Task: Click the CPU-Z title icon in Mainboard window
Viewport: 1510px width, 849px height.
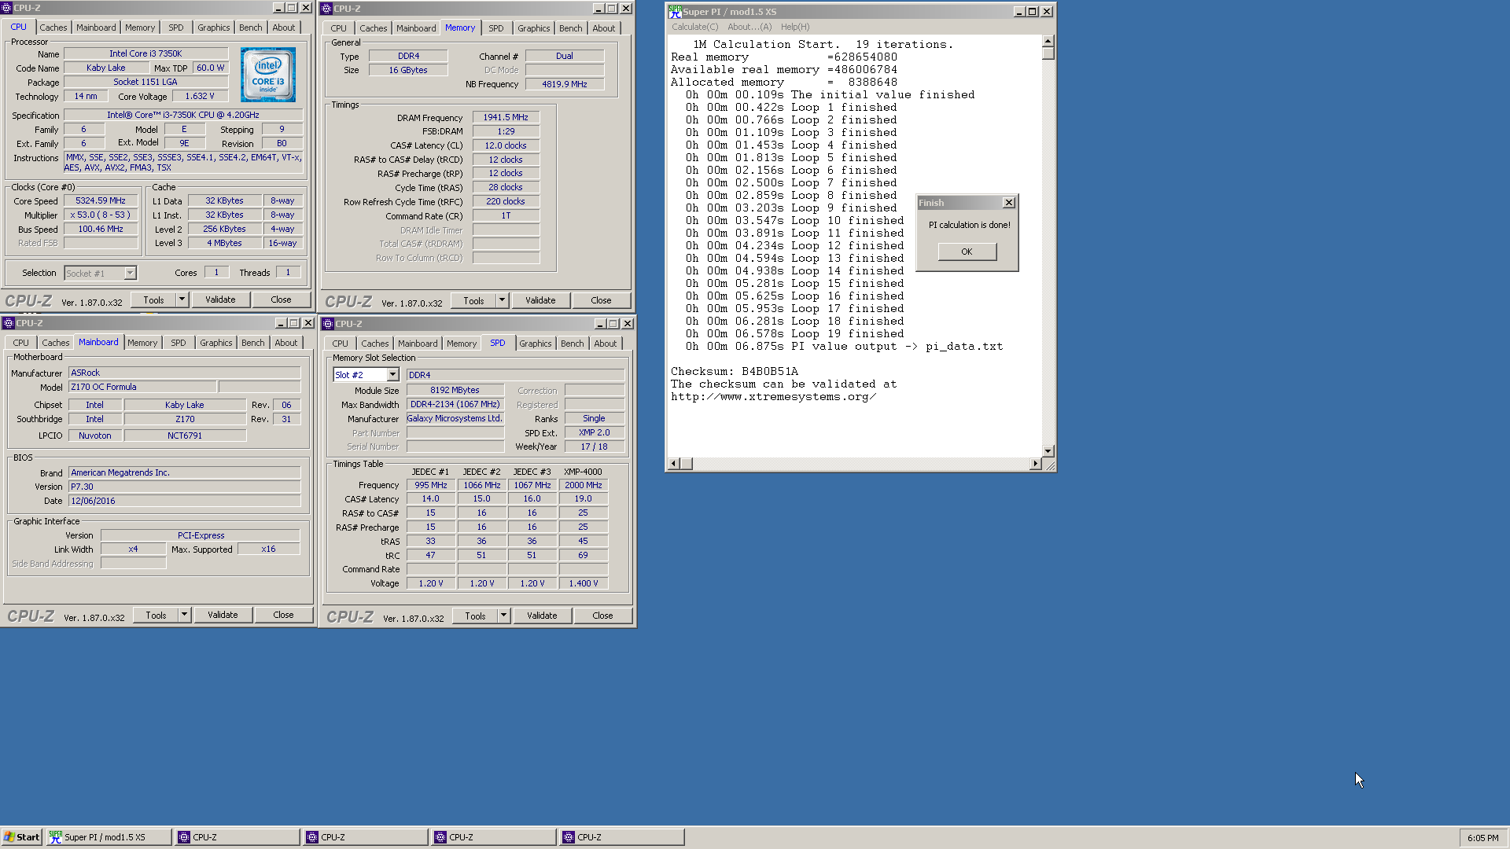Action: 8,323
